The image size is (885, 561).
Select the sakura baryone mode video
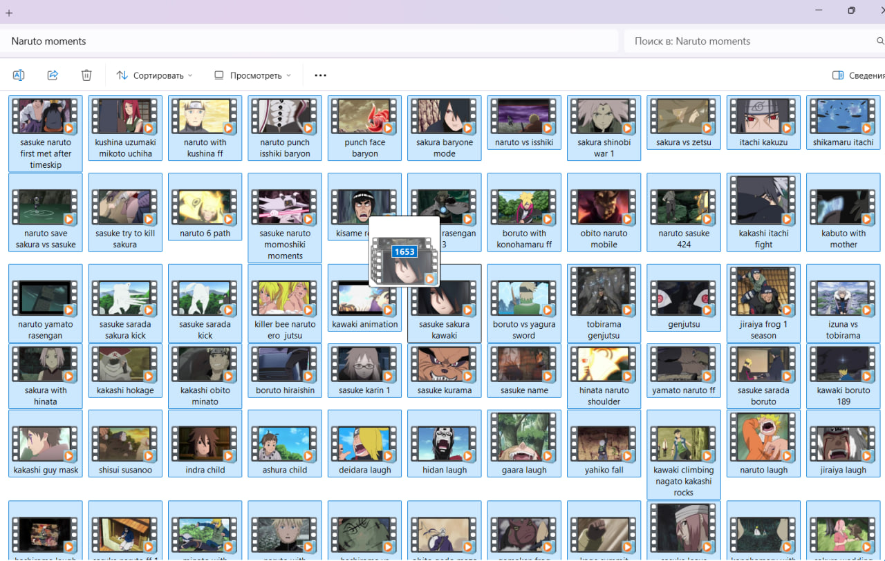[445, 129]
